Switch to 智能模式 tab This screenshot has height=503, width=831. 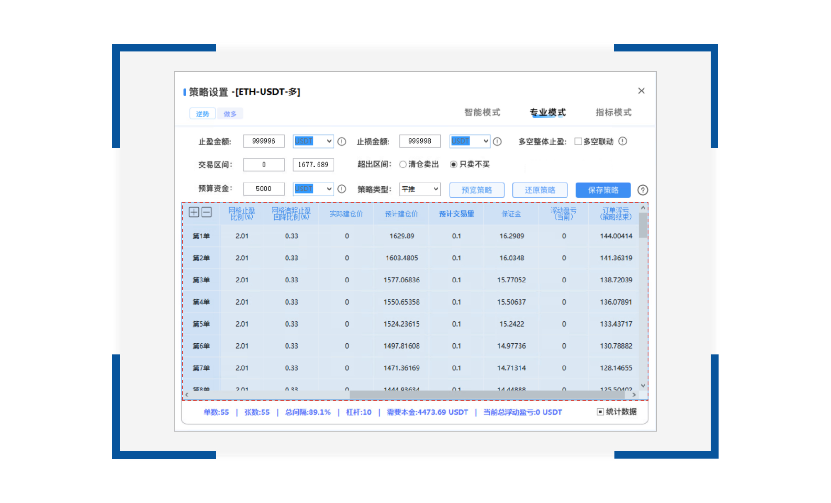[482, 112]
